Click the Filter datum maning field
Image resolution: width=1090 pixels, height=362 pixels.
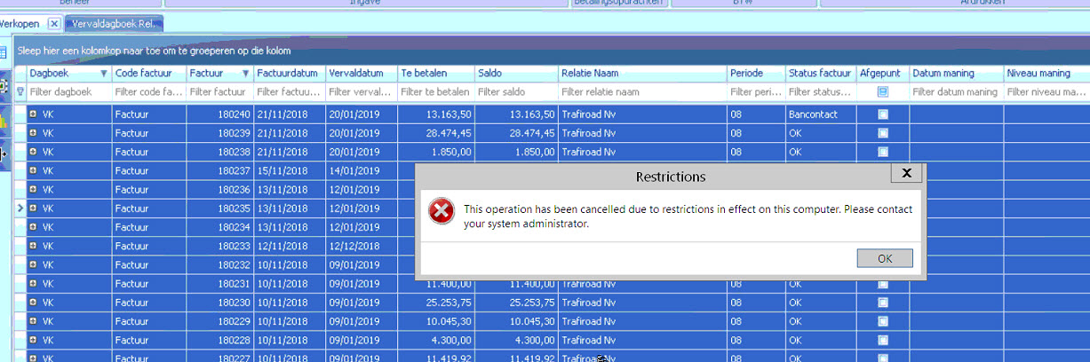pos(956,91)
